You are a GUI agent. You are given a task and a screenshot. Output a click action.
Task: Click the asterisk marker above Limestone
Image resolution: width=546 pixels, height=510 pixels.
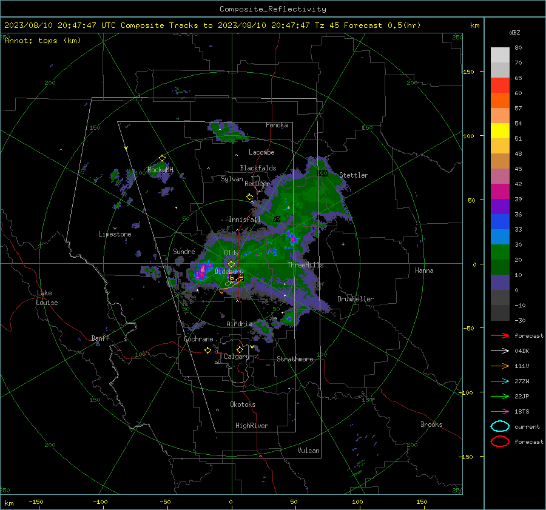point(115,229)
